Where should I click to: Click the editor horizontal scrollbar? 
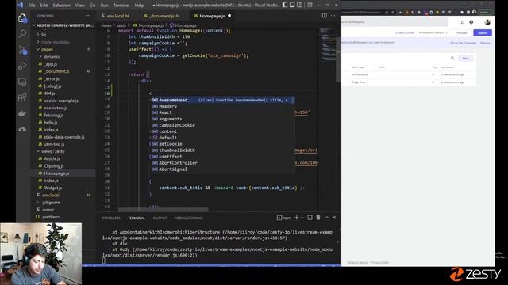click(x=164, y=210)
